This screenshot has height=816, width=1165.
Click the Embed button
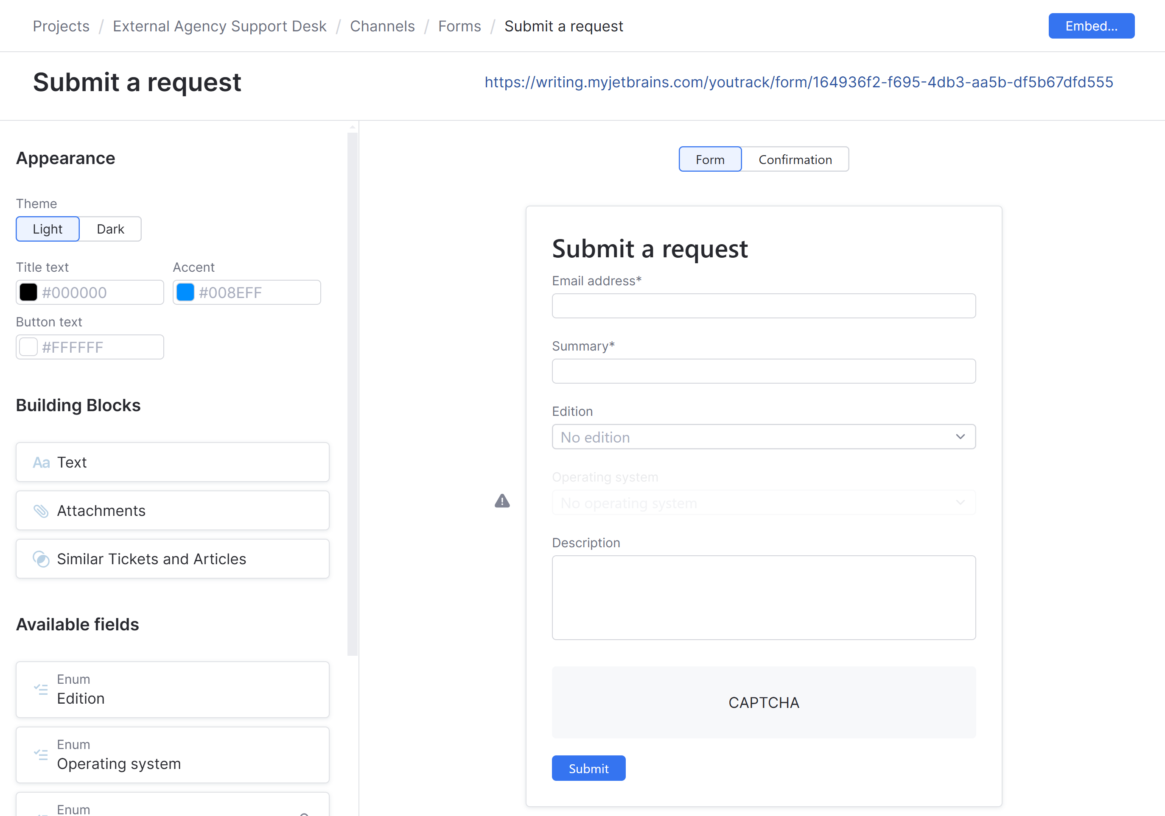point(1091,26)
